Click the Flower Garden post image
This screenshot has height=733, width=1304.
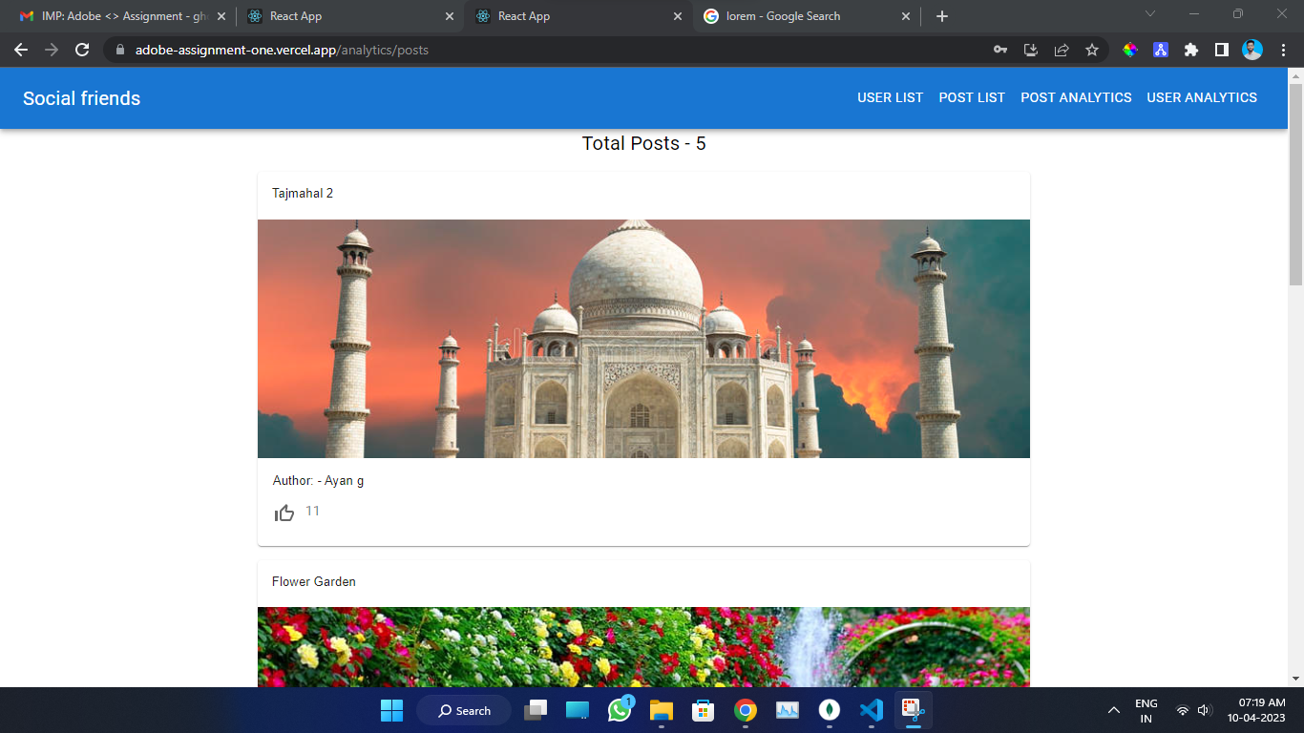pos(643,647)
